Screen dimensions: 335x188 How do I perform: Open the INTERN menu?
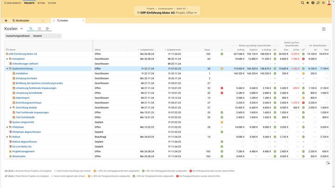click(41, 3)
